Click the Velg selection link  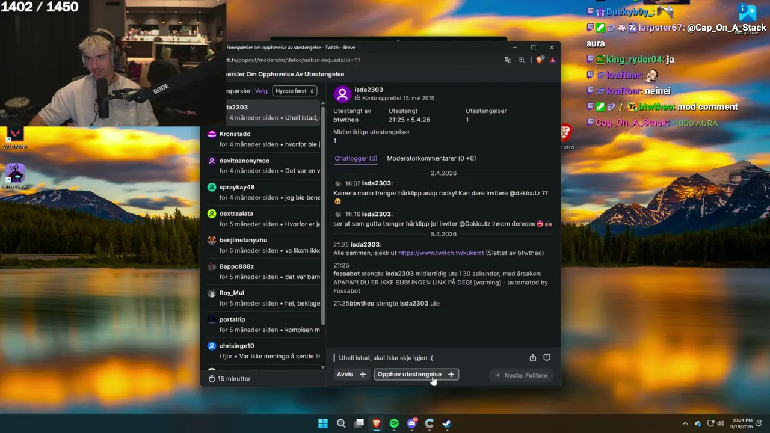pyautogui.click(x=261, y=91)
